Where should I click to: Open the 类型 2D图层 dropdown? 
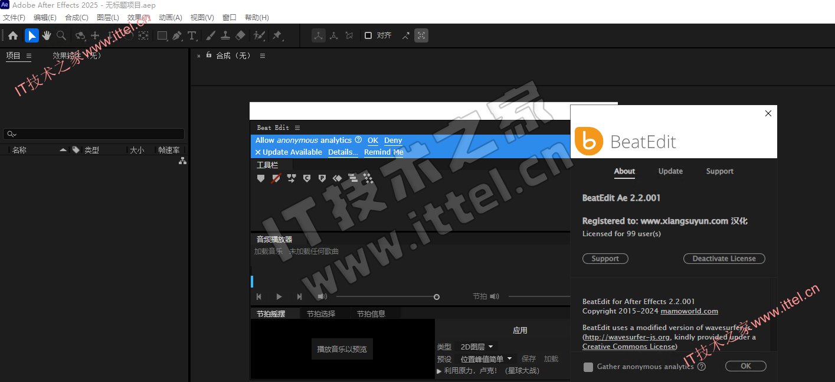click(477, 347)
